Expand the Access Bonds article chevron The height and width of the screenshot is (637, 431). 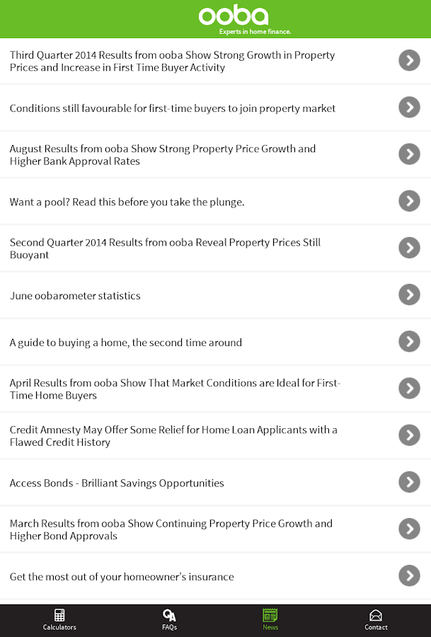[x=409, y=483]
